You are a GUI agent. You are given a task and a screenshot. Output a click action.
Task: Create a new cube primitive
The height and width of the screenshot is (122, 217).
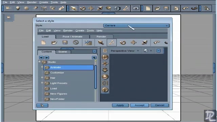point(44,8)
